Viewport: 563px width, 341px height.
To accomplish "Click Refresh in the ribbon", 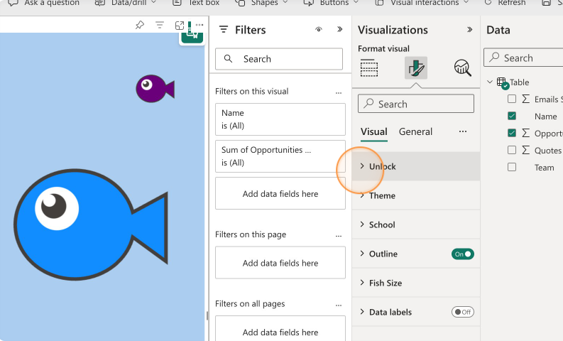I will click(505, 3).
